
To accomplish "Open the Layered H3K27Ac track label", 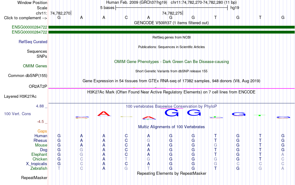I will [20, 97].
